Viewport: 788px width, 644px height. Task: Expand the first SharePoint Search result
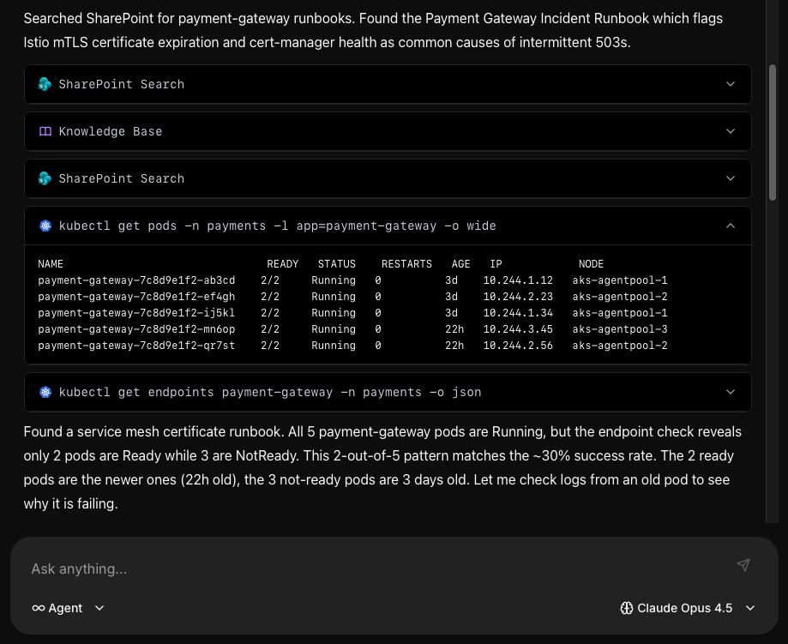pyautogui.click(x=731, y=84)
